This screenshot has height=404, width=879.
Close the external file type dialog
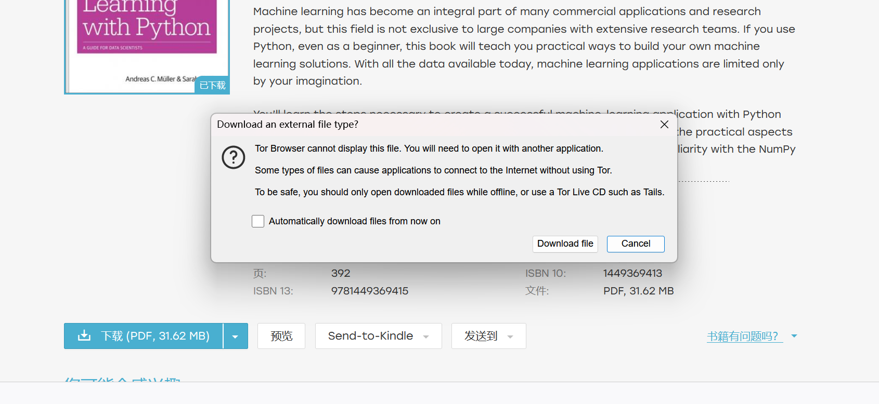(x=664, y=125)
